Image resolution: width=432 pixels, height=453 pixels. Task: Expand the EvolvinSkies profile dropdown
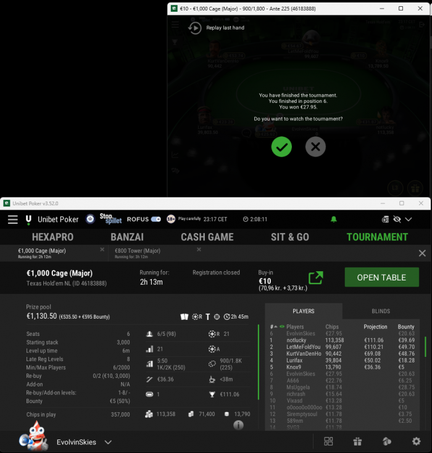point(108,443)
